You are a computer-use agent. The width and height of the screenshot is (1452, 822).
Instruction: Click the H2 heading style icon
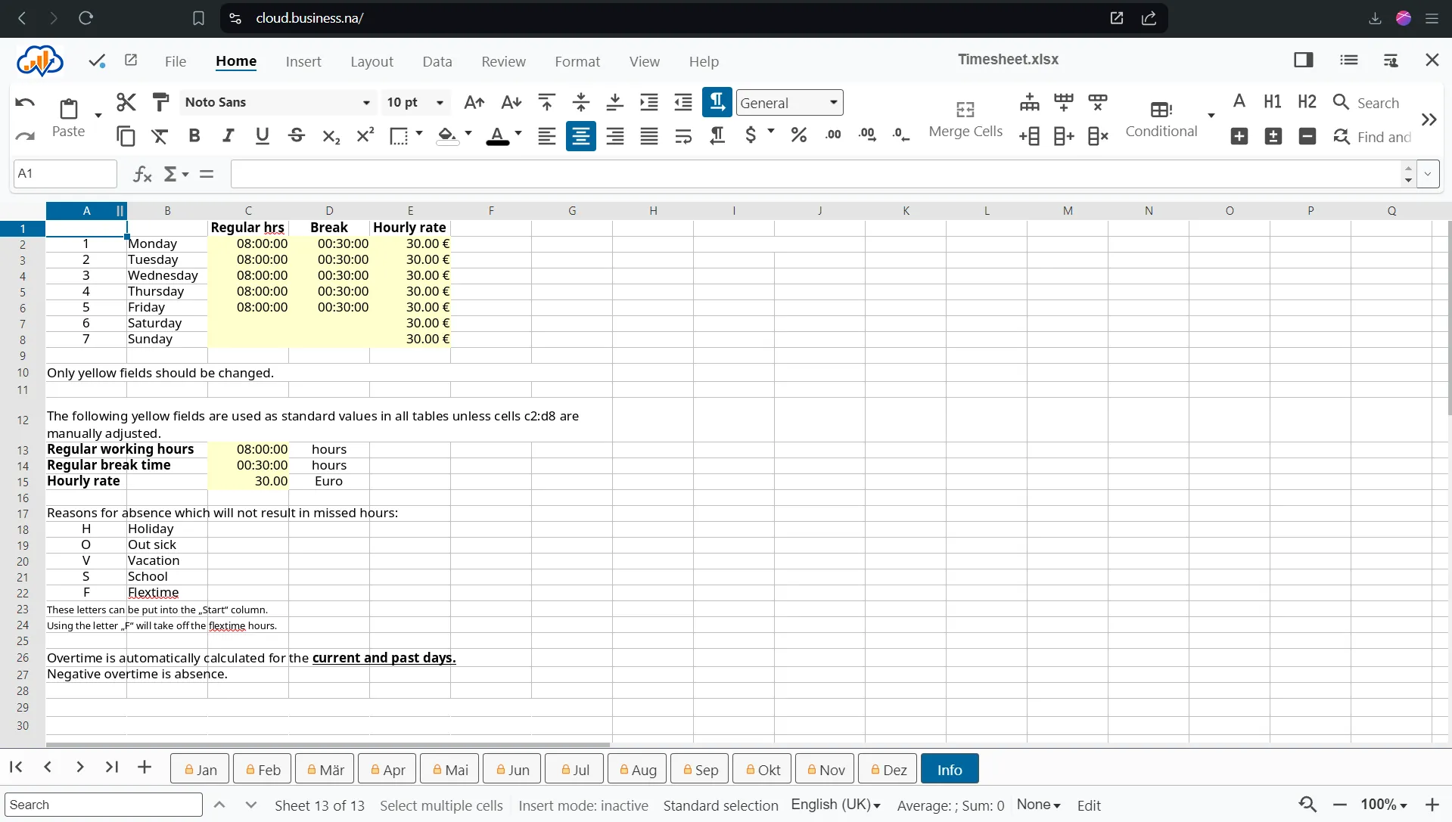coord(1307,102)
